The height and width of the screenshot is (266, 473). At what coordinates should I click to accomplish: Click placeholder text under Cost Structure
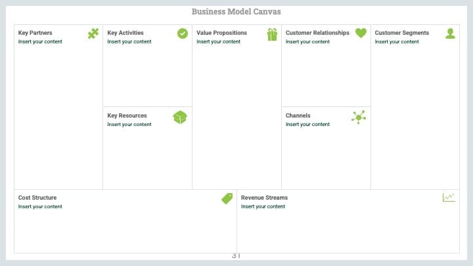point(40,207)
